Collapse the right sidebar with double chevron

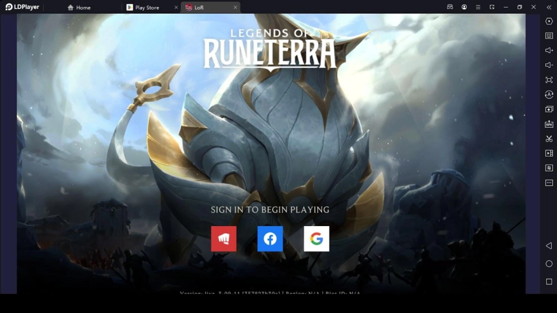coord(549,7)
